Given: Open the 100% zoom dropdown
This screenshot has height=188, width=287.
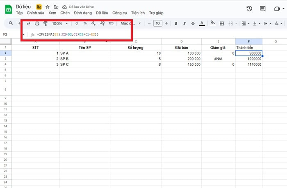Looking at the screenshot, I should (x=60, y=23).
